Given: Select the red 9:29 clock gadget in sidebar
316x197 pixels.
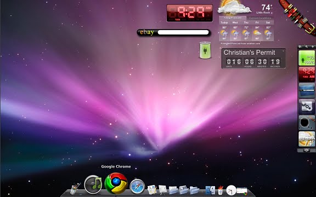Looking at the screenshot, I should 307,74.
